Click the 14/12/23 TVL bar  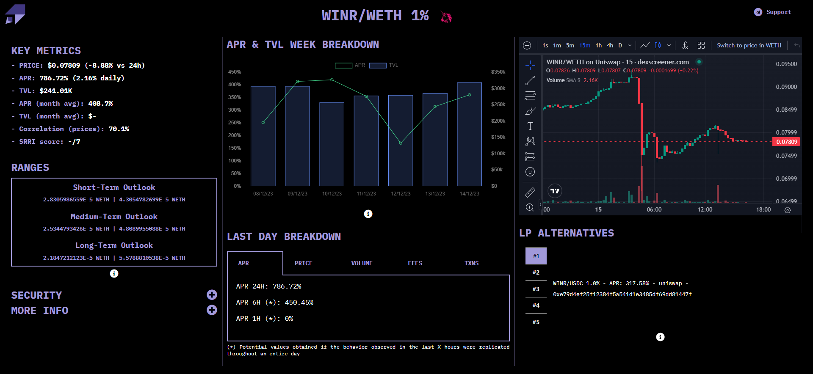tap(469, 134)
